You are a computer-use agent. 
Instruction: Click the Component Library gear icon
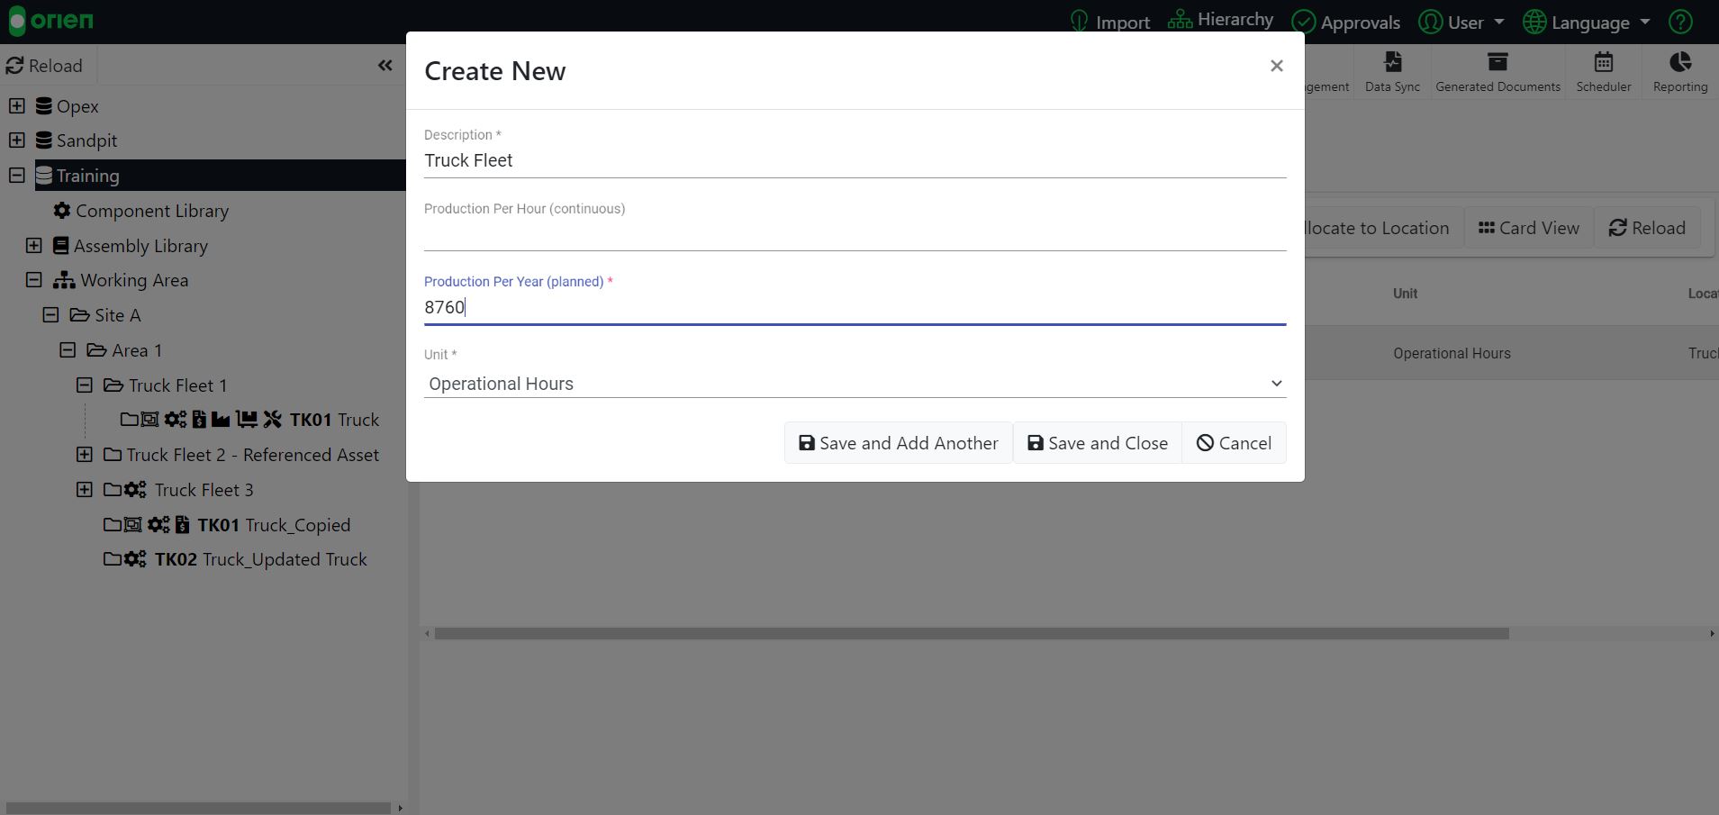[x=61, y=211]
